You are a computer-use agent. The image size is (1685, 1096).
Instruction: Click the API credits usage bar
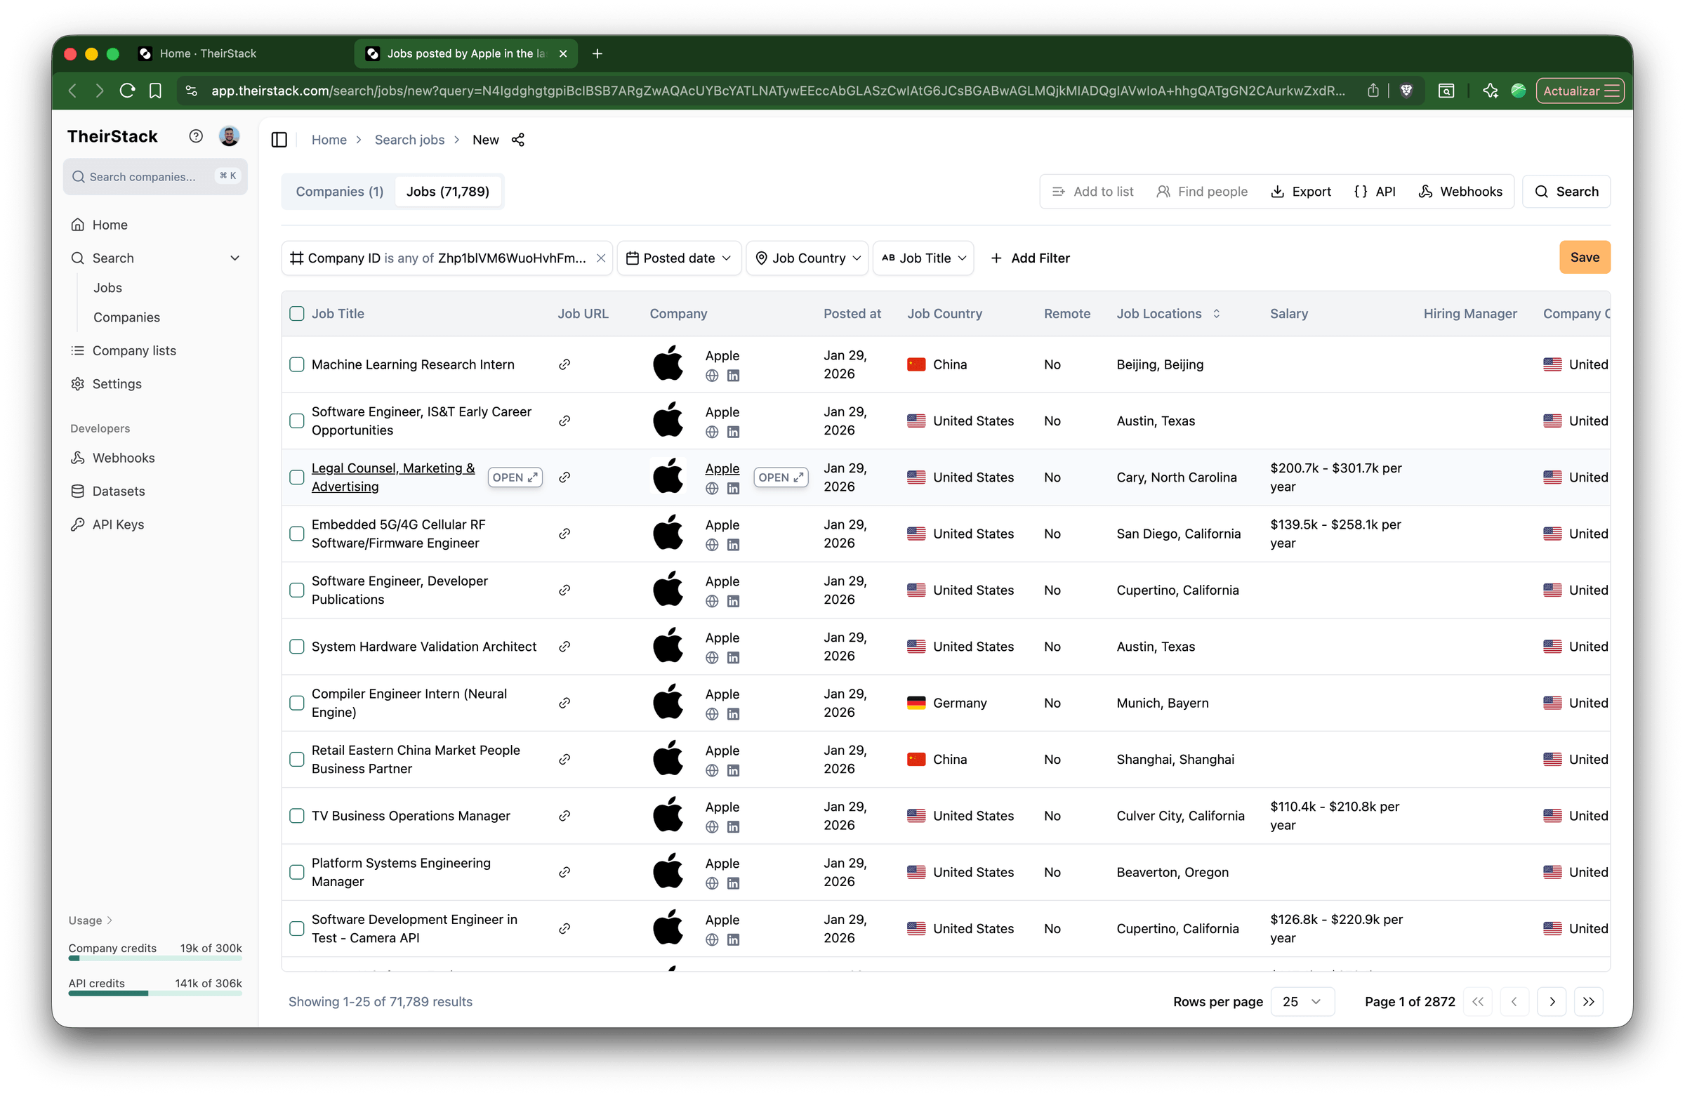click(155, 993)
